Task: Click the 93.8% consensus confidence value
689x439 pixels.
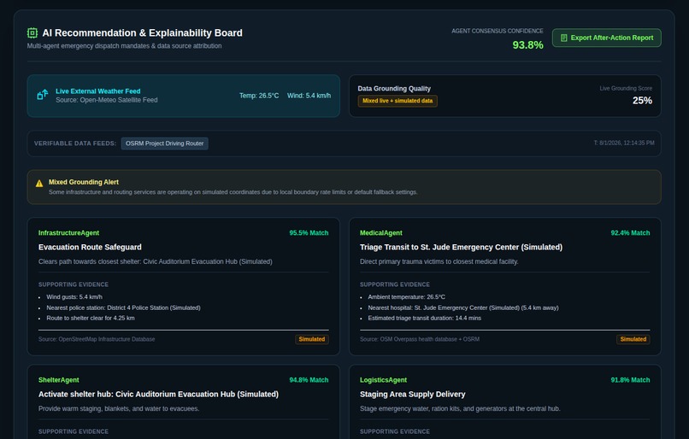Action: click(527, 44)
